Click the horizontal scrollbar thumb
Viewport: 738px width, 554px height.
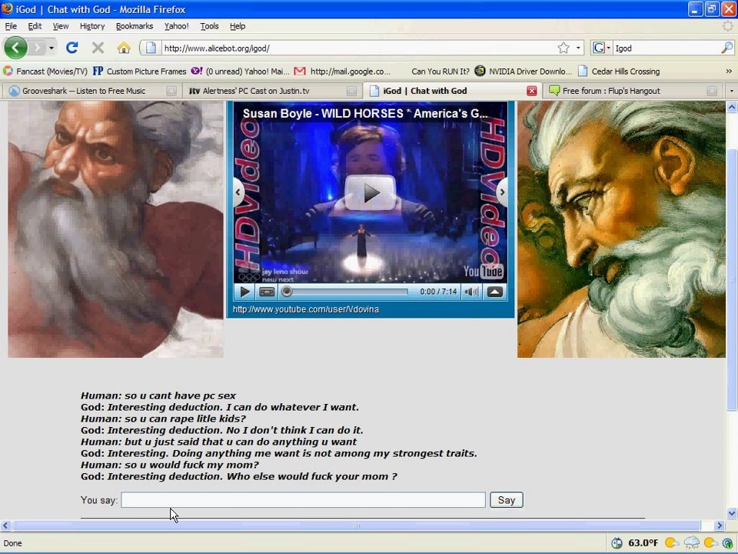pos(356,526)
